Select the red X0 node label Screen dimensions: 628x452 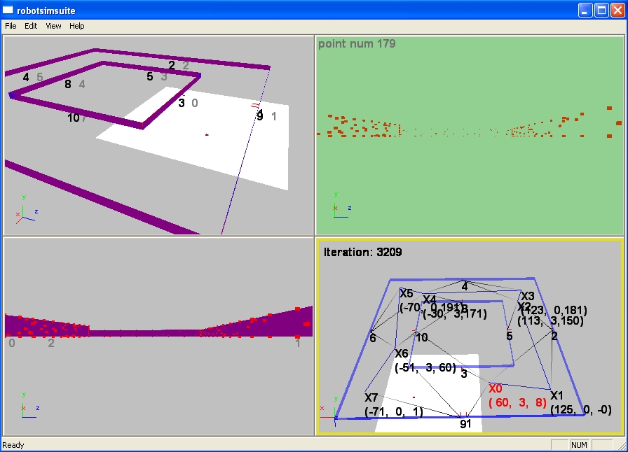coord(496,388)
